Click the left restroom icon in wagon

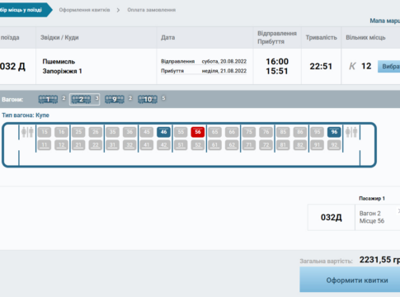click(27, 132)
